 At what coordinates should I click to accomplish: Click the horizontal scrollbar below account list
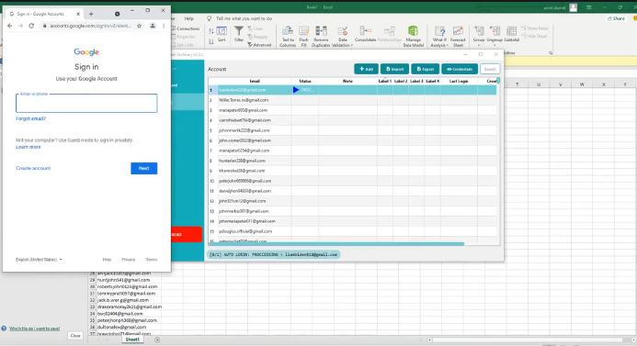(x=336, y=244)
